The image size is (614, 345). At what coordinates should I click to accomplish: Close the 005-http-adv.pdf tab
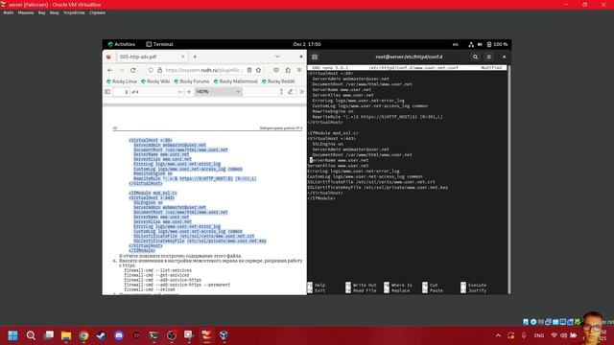[x=182, y=57]
